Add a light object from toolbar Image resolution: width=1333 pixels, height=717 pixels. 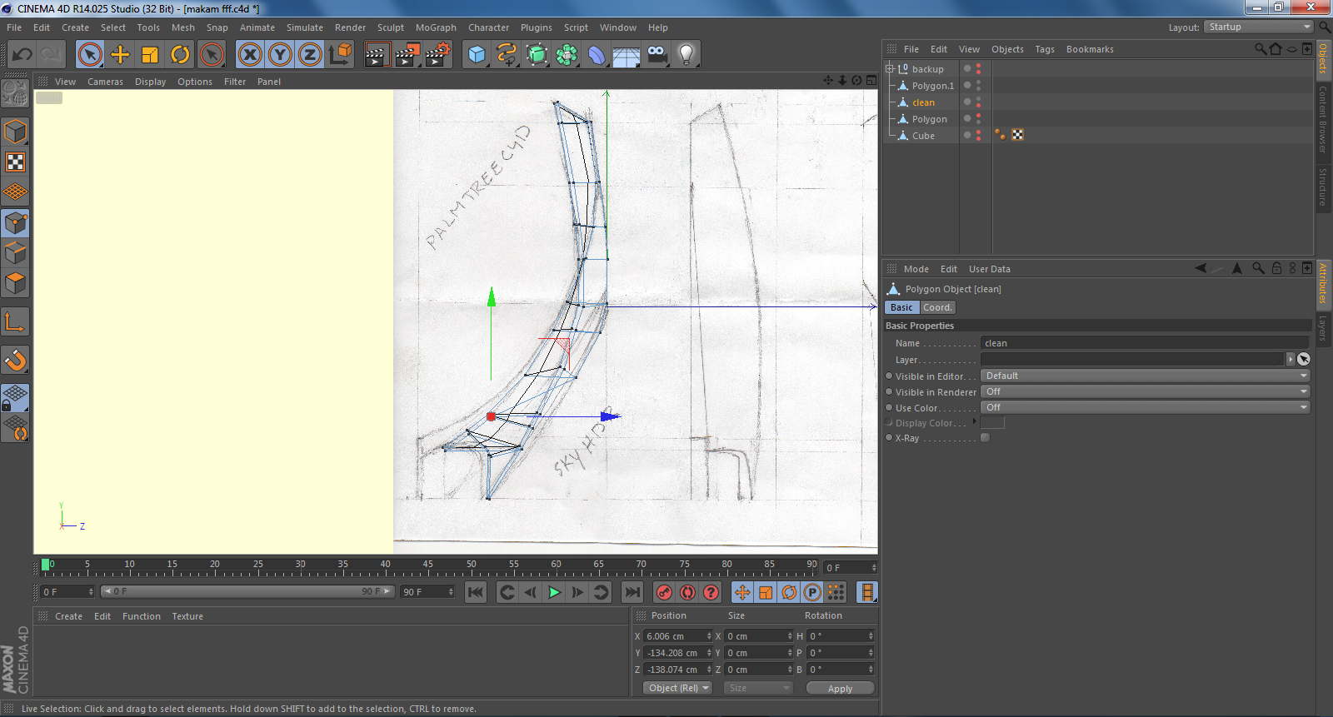point(686,55)
